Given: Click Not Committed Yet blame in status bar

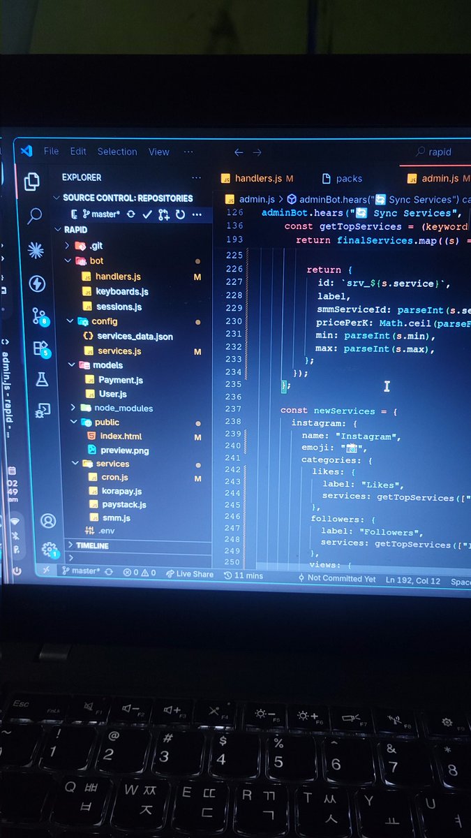Looking at the screenshot, I should 336,578.
